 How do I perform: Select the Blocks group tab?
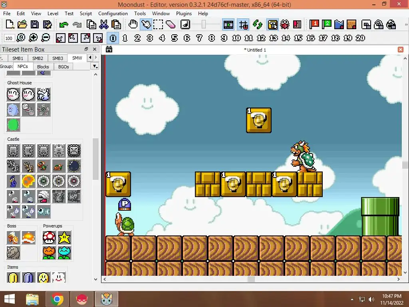[43, 67]
